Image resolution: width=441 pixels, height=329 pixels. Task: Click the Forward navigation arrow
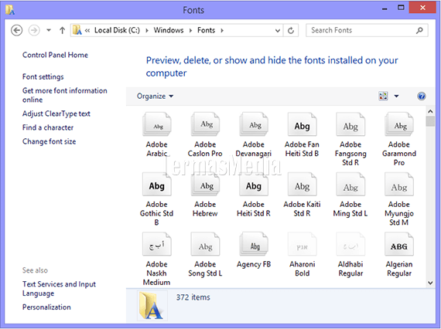(x=34, y=30)
